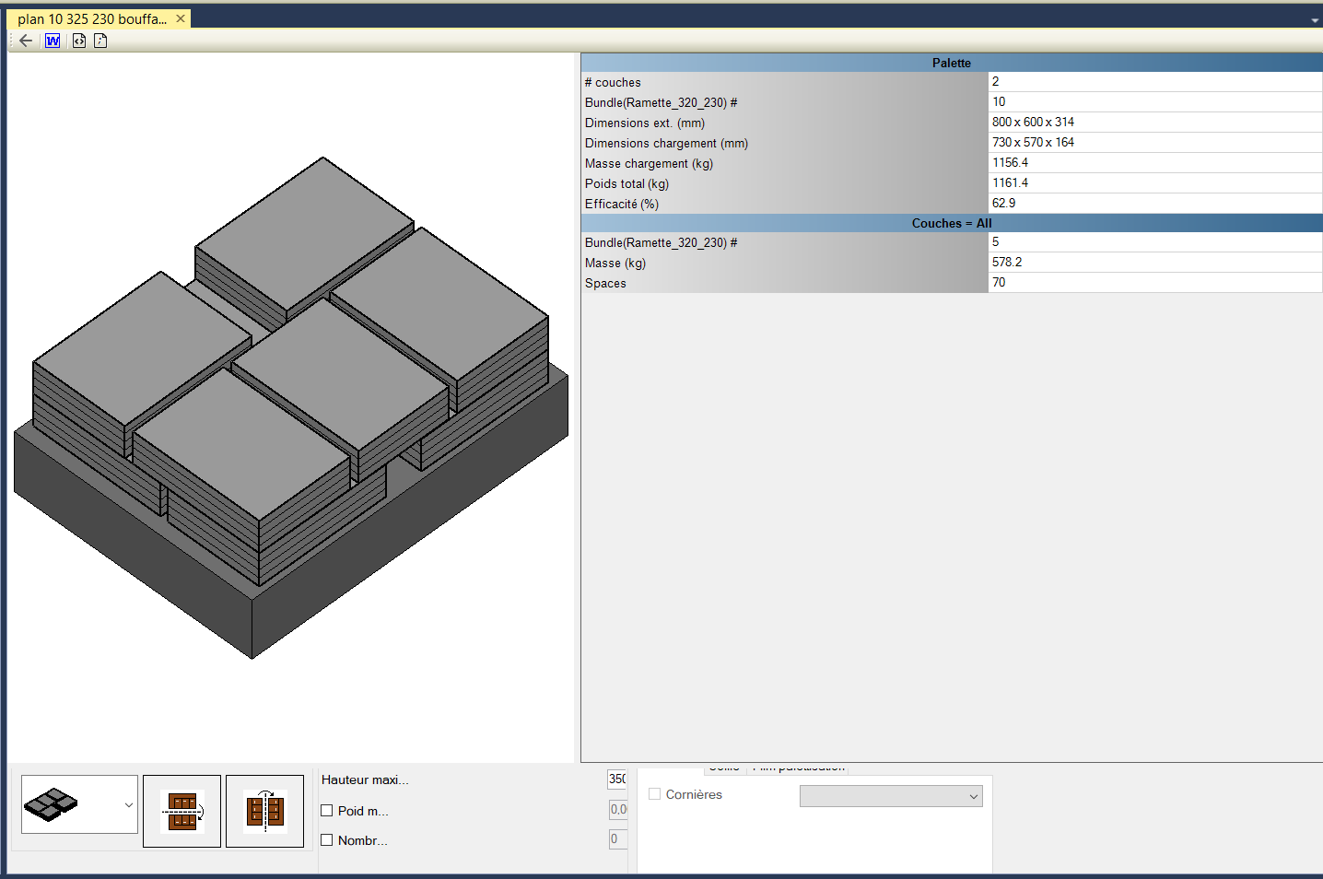Click the Spaces row label
This screenshot has width=1323, height=879.
coord(605,283)
